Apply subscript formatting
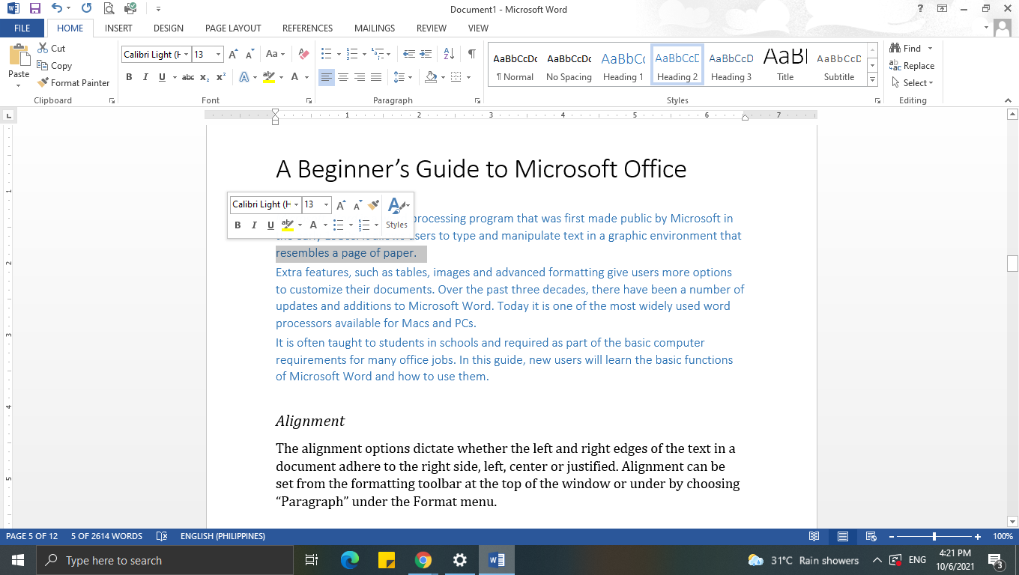 tap(205, 77)
